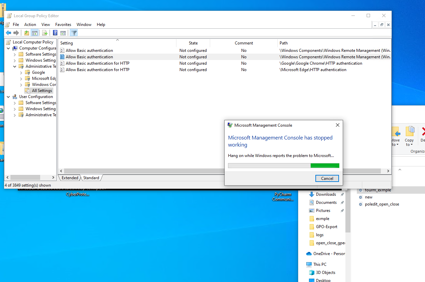
Task: Expand Administrative Templates under User Configuration
Action: 15,115
